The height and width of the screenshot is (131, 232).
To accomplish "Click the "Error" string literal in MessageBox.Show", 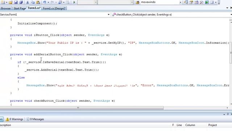I will 147,86.
